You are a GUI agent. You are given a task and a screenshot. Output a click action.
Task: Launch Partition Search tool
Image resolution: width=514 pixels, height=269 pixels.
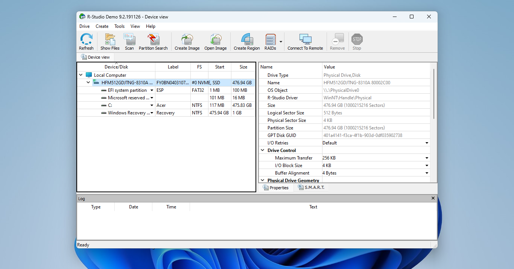(153, 42)
